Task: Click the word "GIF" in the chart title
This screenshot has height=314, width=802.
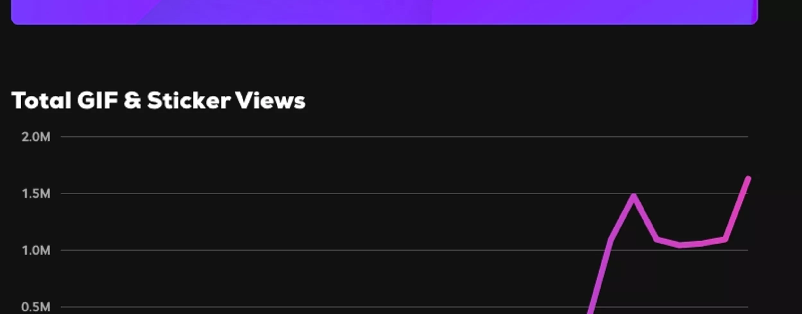Action: tap(97, 101)
